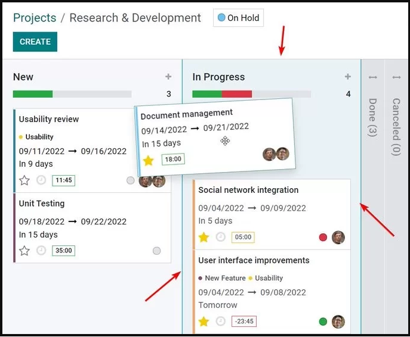The image size is (410, 337).
Task: Change green kanban state of User interface improvements
Action: [x=323, y=322]
